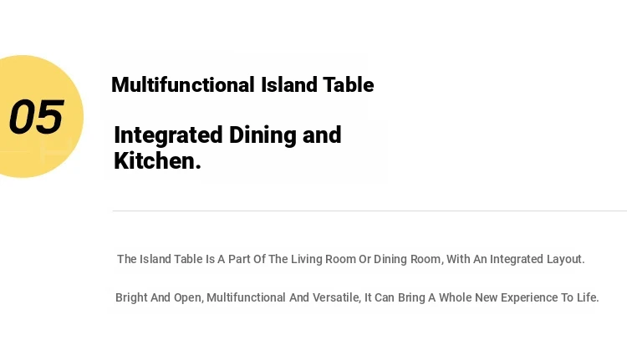Click the thin horizontal divider line
This screenshot has width=627, height=340.
[370, 211]
